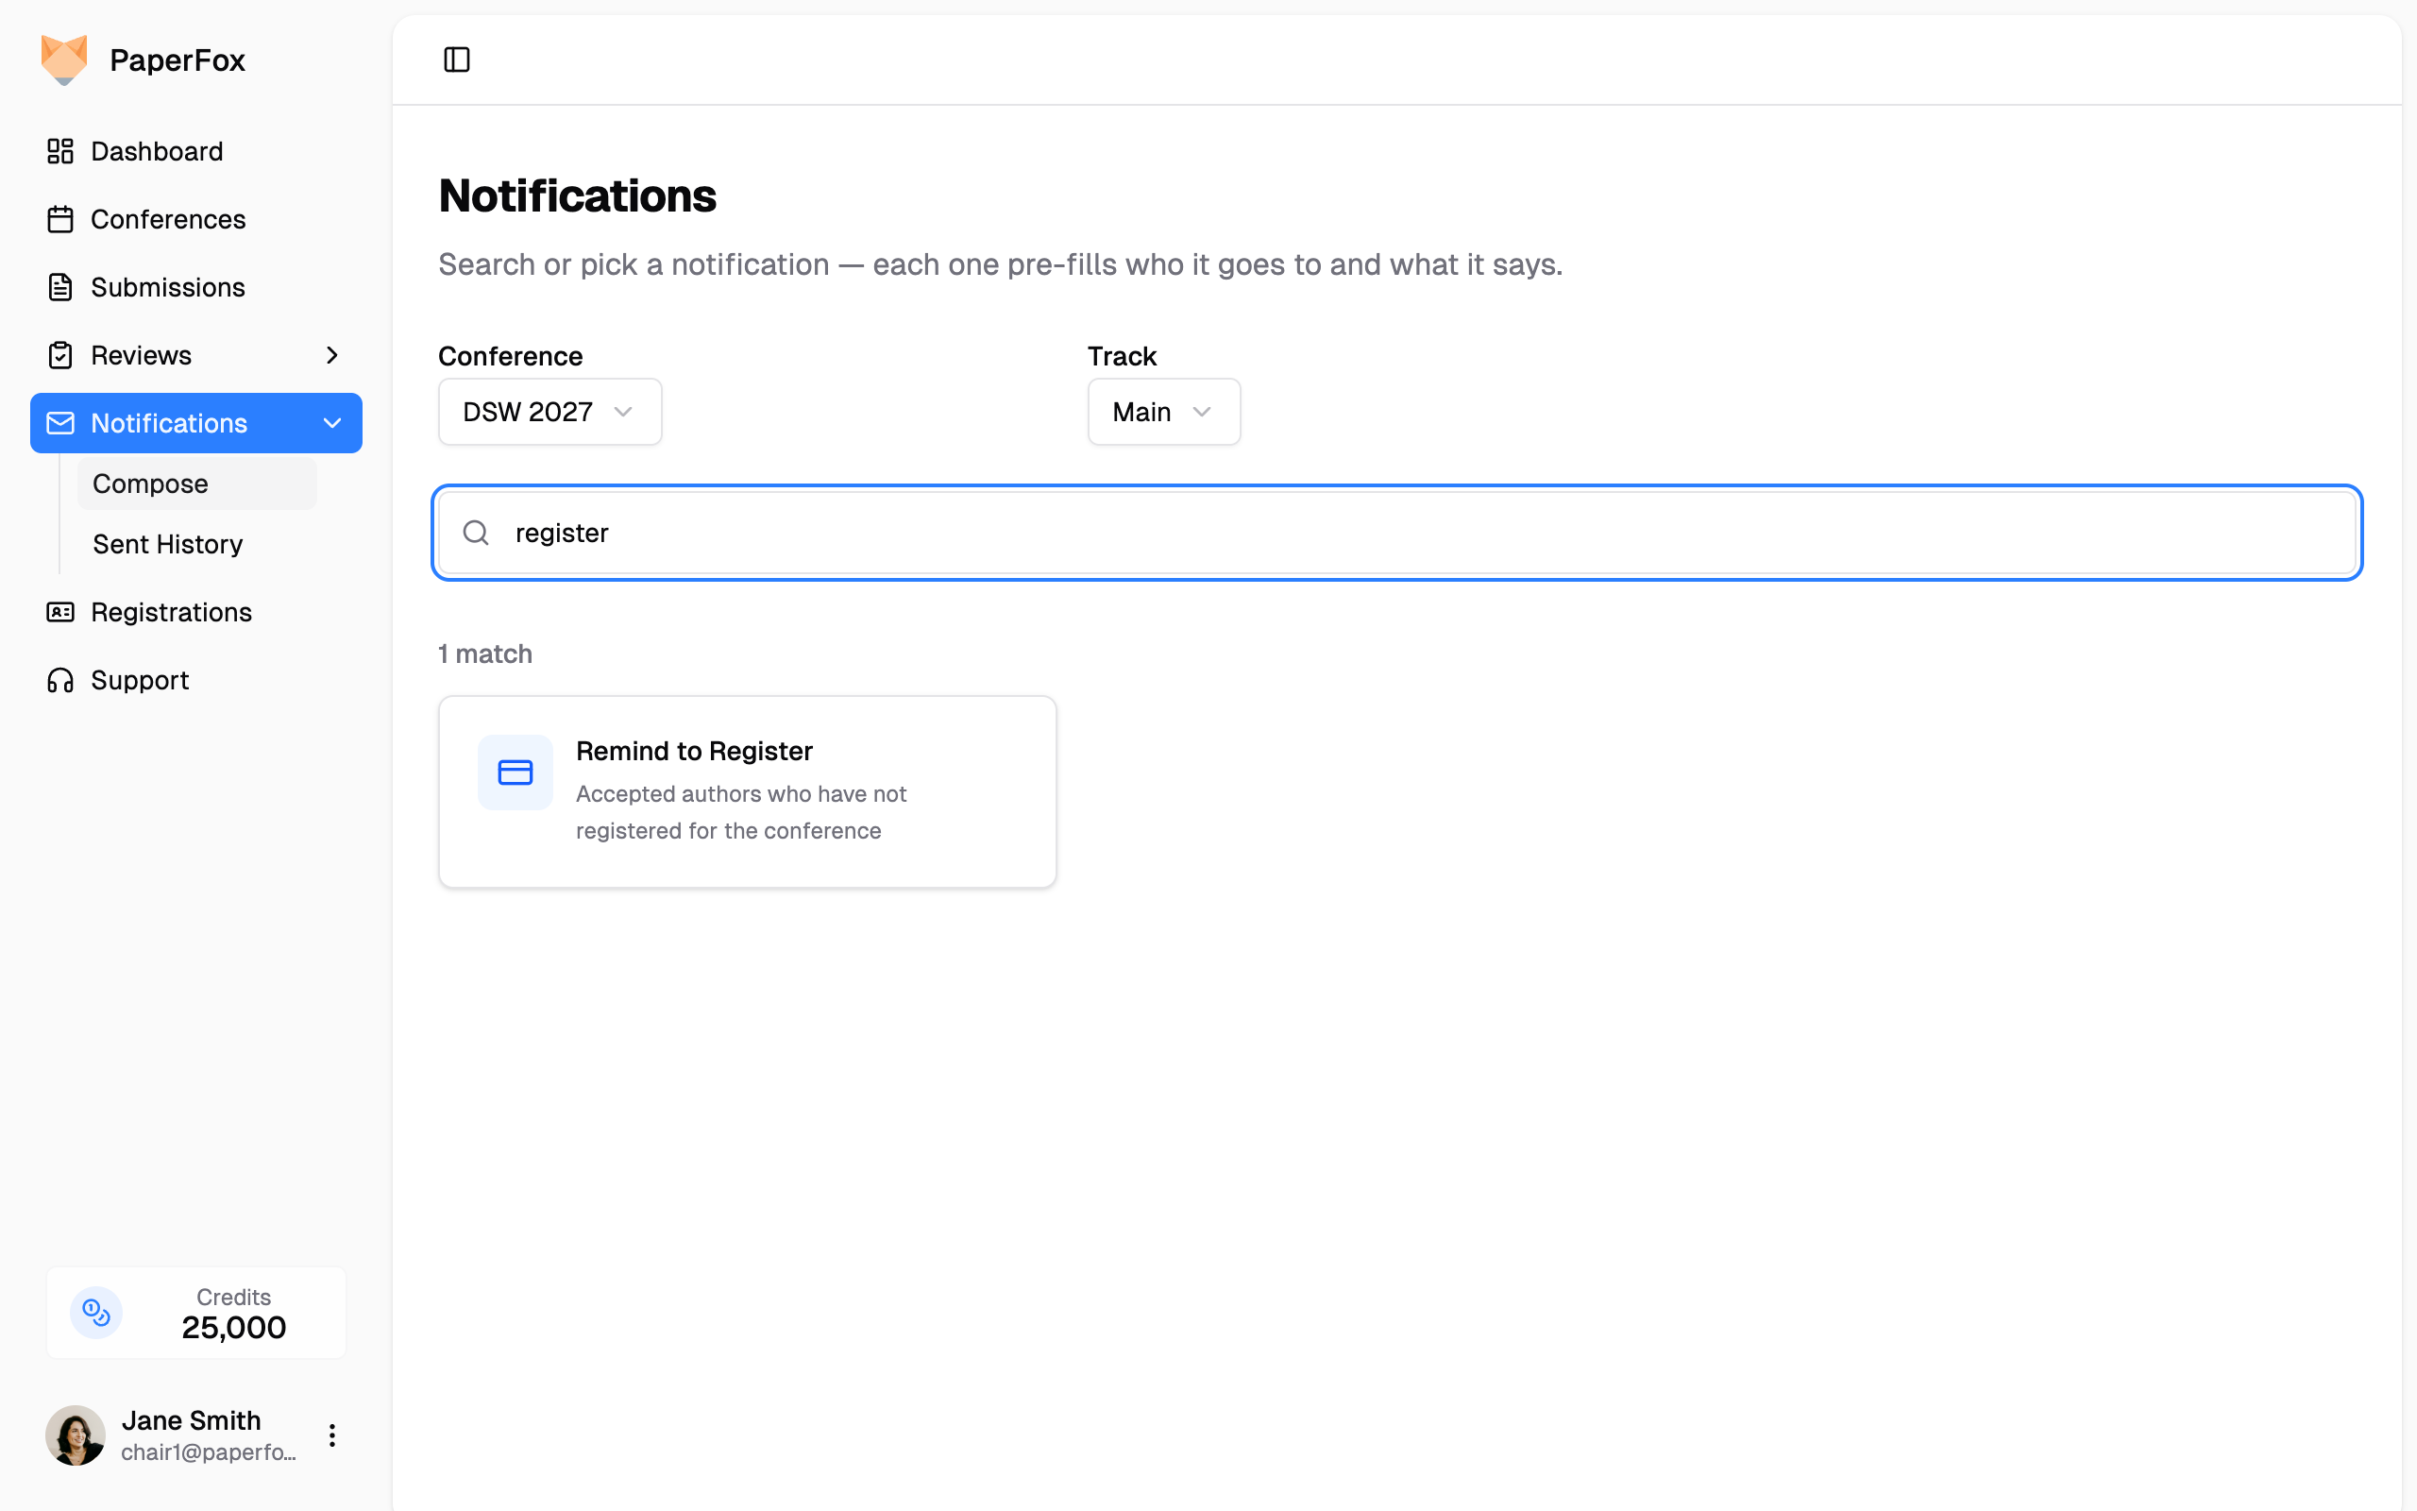The image size is (2417, 1511).
Task: Collapse the Notifications submenu chevron
Action: (331, 423)
